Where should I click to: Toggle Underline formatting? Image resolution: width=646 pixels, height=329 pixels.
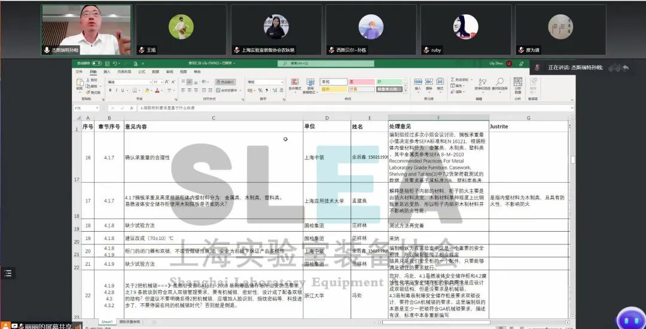(123, 90)
